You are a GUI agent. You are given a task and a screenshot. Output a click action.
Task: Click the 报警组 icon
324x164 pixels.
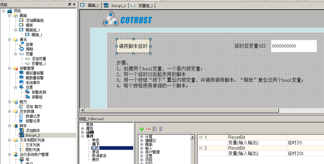(x=28, y=97)
